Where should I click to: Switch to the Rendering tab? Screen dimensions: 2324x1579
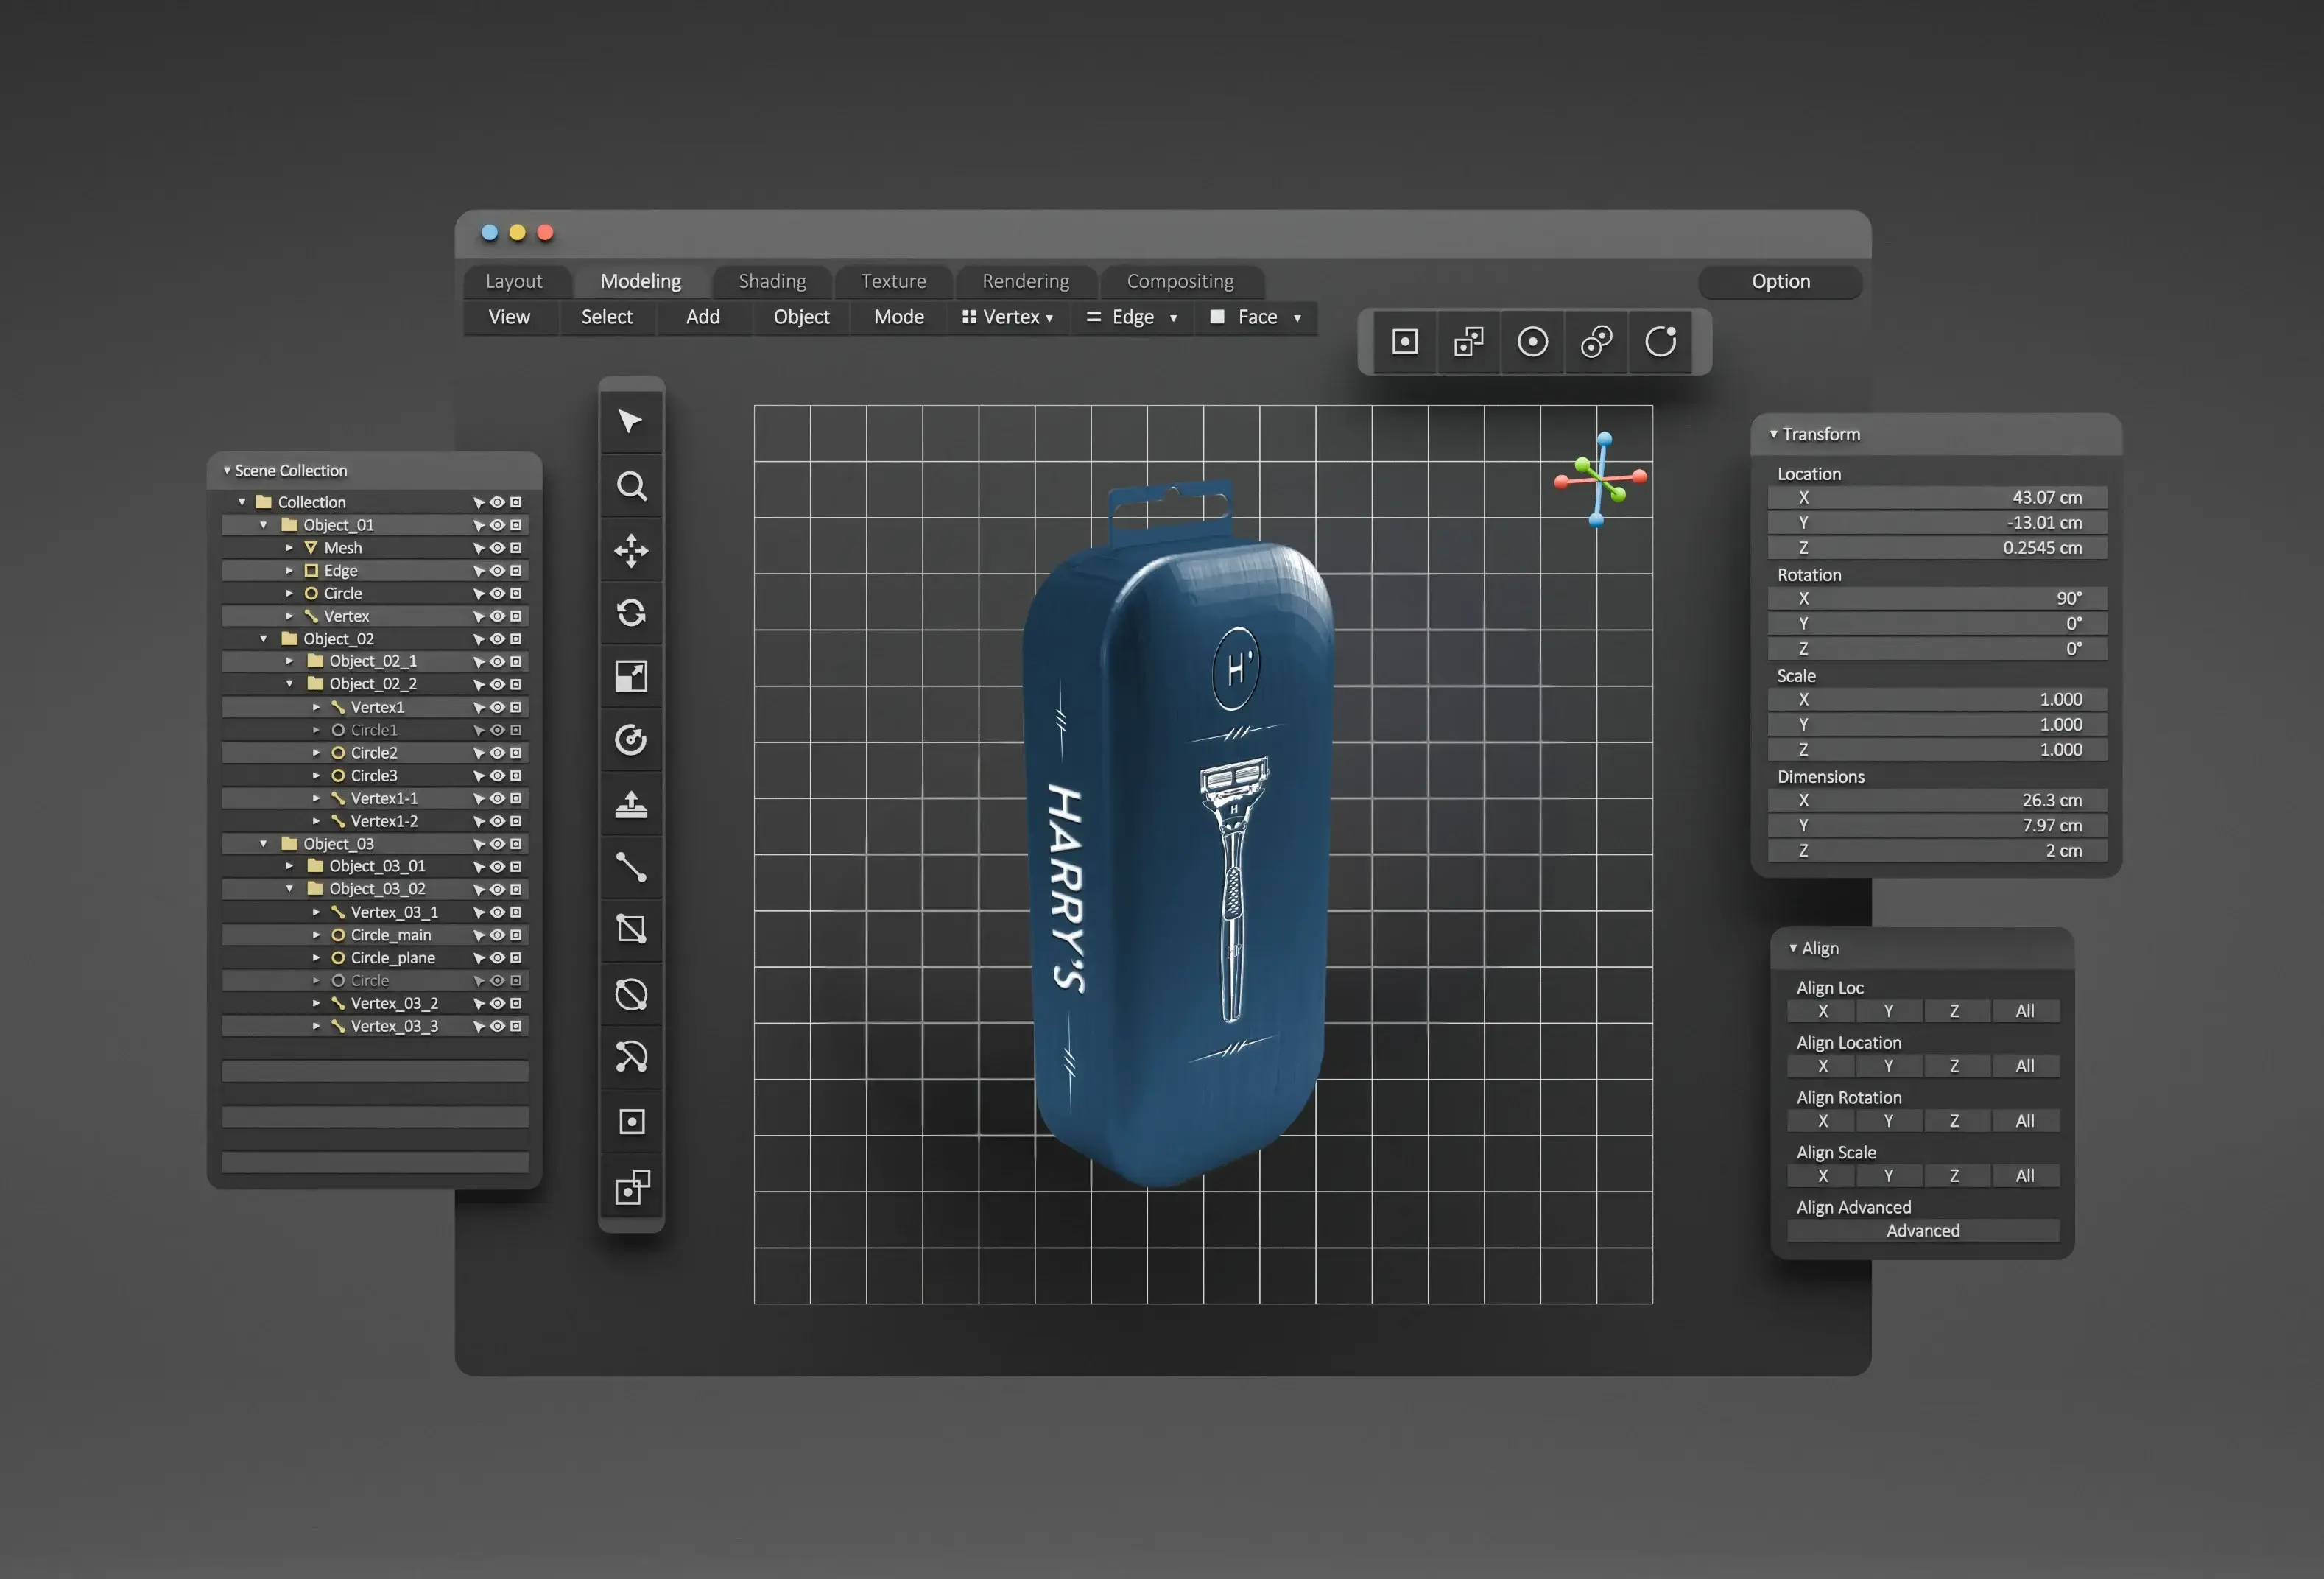(1026, 281)
